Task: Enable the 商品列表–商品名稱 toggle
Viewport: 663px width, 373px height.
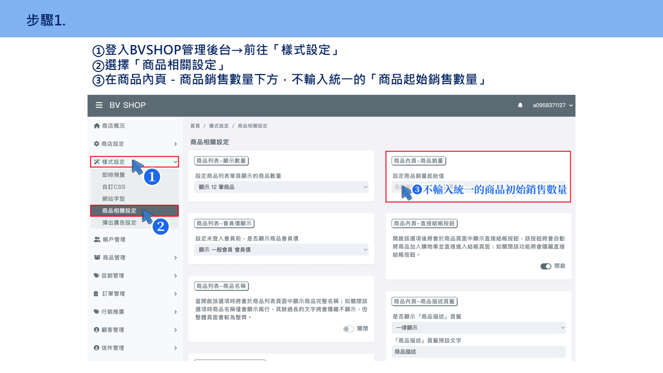Action: coord(349,328)
